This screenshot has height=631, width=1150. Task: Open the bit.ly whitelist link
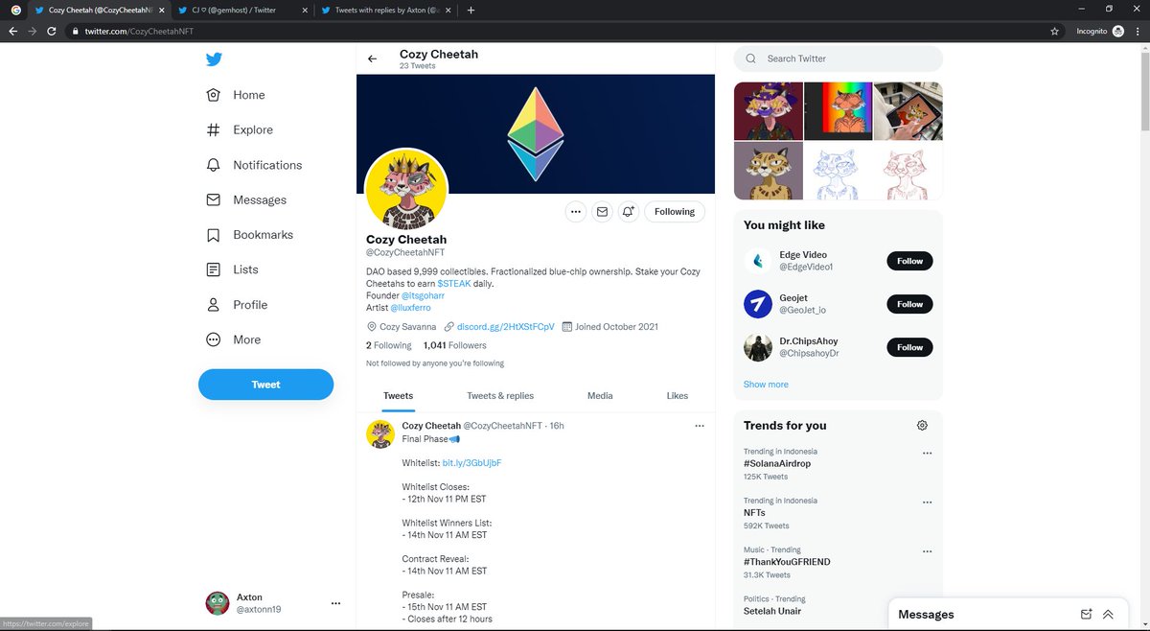(x=471, y=463)
